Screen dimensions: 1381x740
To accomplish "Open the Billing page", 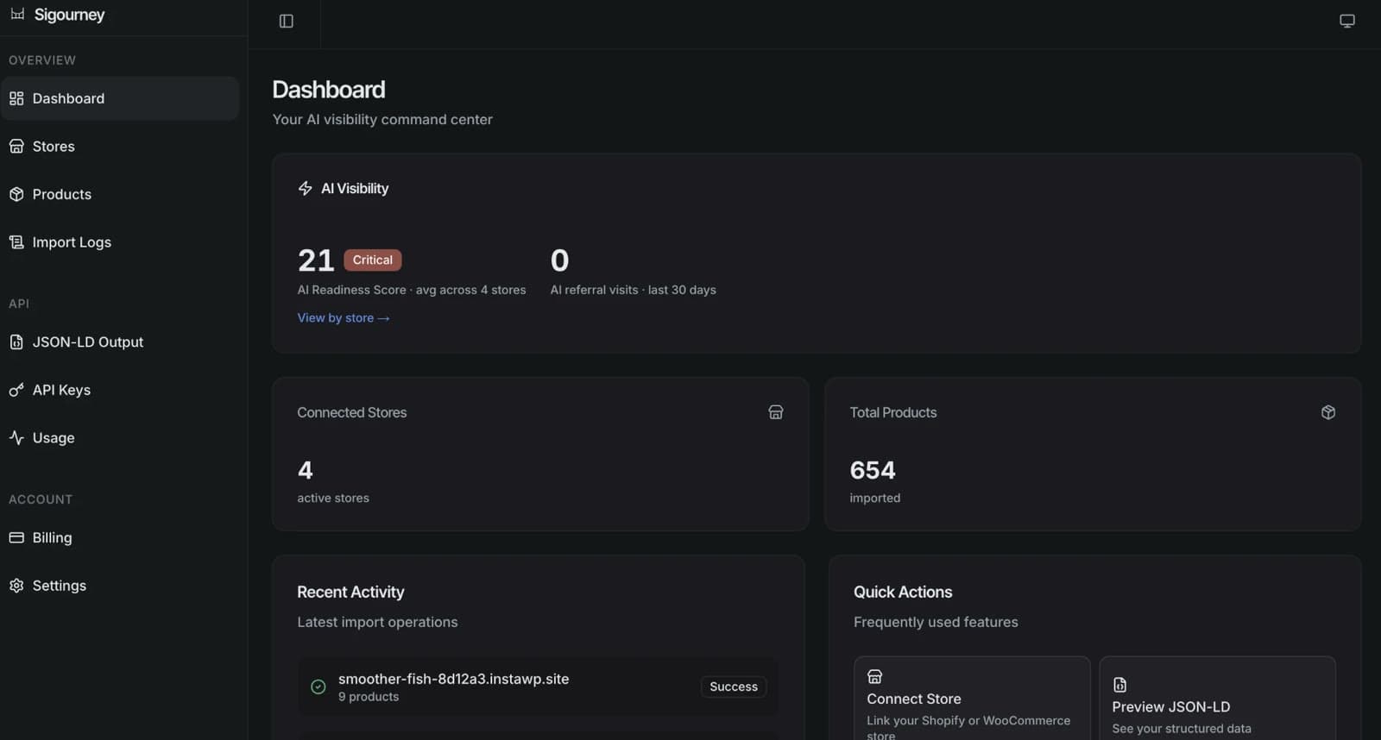I will click(120, 537).
